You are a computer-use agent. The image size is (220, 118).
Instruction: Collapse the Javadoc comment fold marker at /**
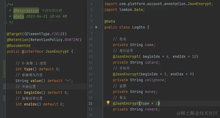click(x=5, y=5)
